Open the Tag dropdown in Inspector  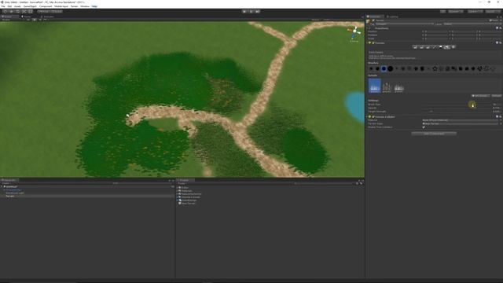406,24
